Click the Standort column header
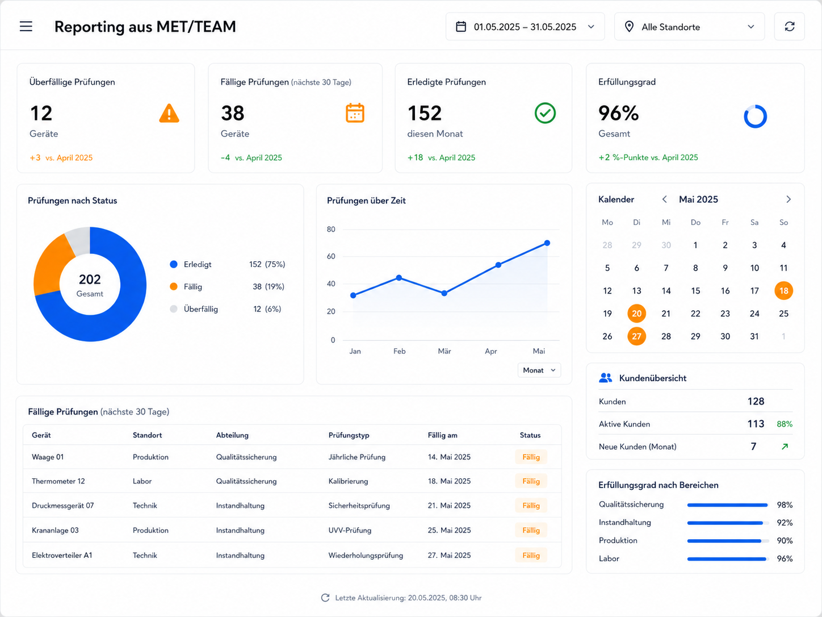 (x=148, y=435)
